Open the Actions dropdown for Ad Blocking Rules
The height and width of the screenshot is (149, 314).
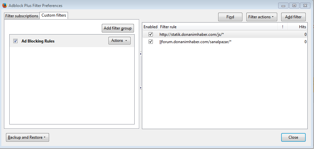pos(119,40)
